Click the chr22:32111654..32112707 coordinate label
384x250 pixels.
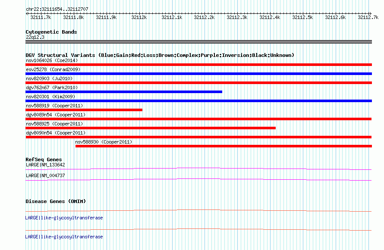coord(57,9)
